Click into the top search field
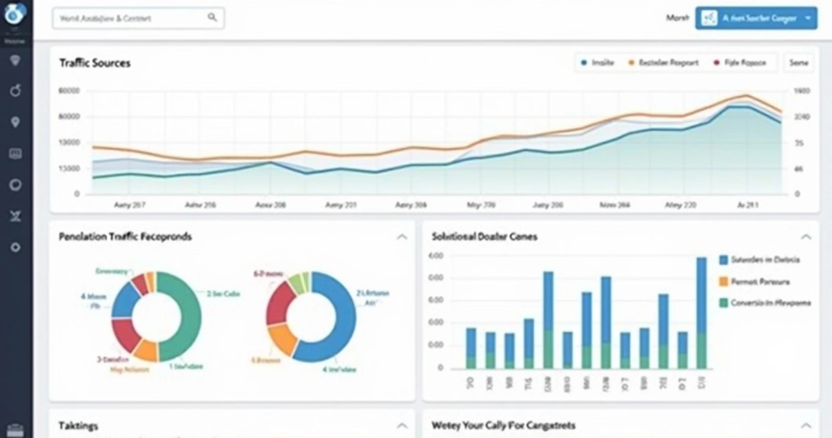This screenshot has height=438, width=832. 130,18
